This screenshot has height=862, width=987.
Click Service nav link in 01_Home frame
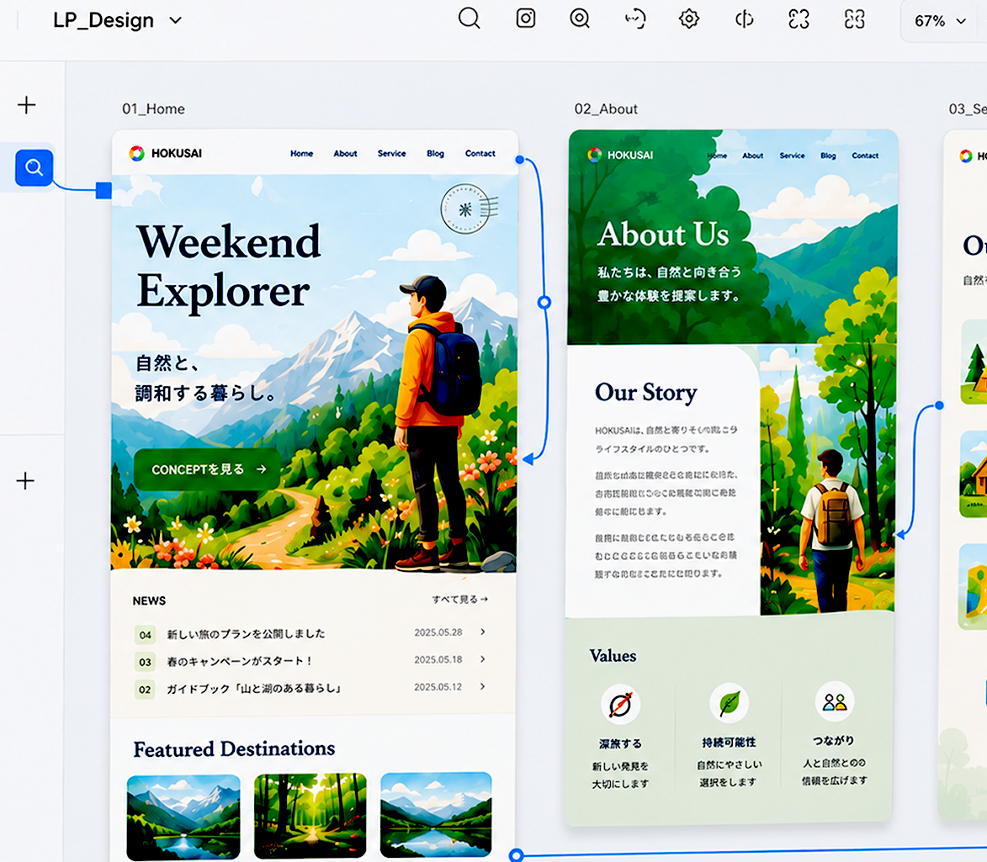click(x=391, y=154)
